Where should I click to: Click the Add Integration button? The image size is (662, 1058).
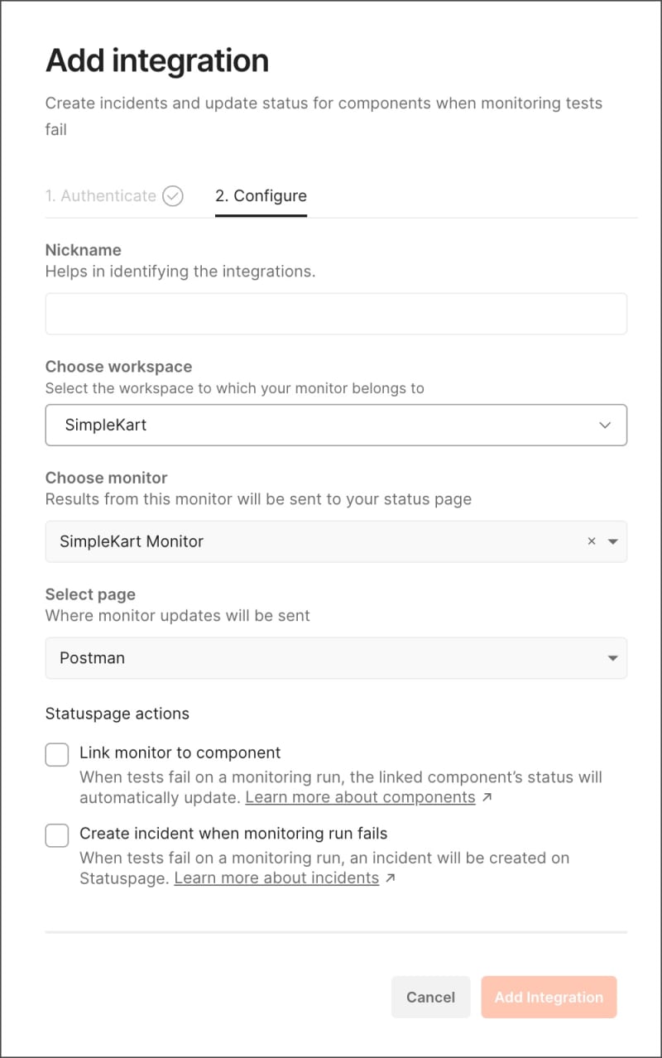coord(549,997)
